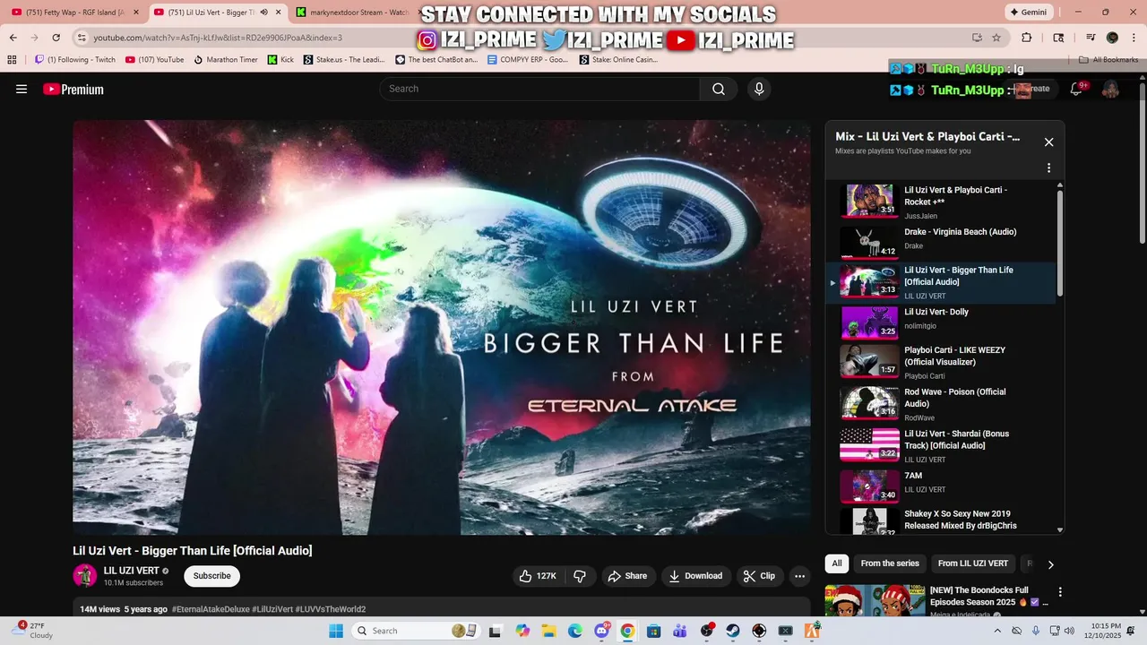Click the YouTube search input field
This screenshot has width=1147, height=645.
pos(539,89)
